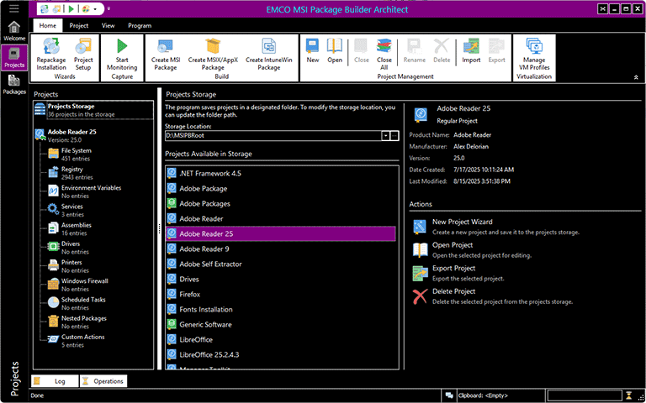646x403 pixels.
Task: Select the Registry node in project tree
Action: coord(71,170)
